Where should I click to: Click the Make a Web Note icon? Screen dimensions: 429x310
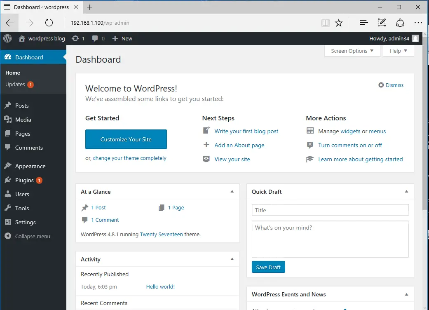(382, 23)
